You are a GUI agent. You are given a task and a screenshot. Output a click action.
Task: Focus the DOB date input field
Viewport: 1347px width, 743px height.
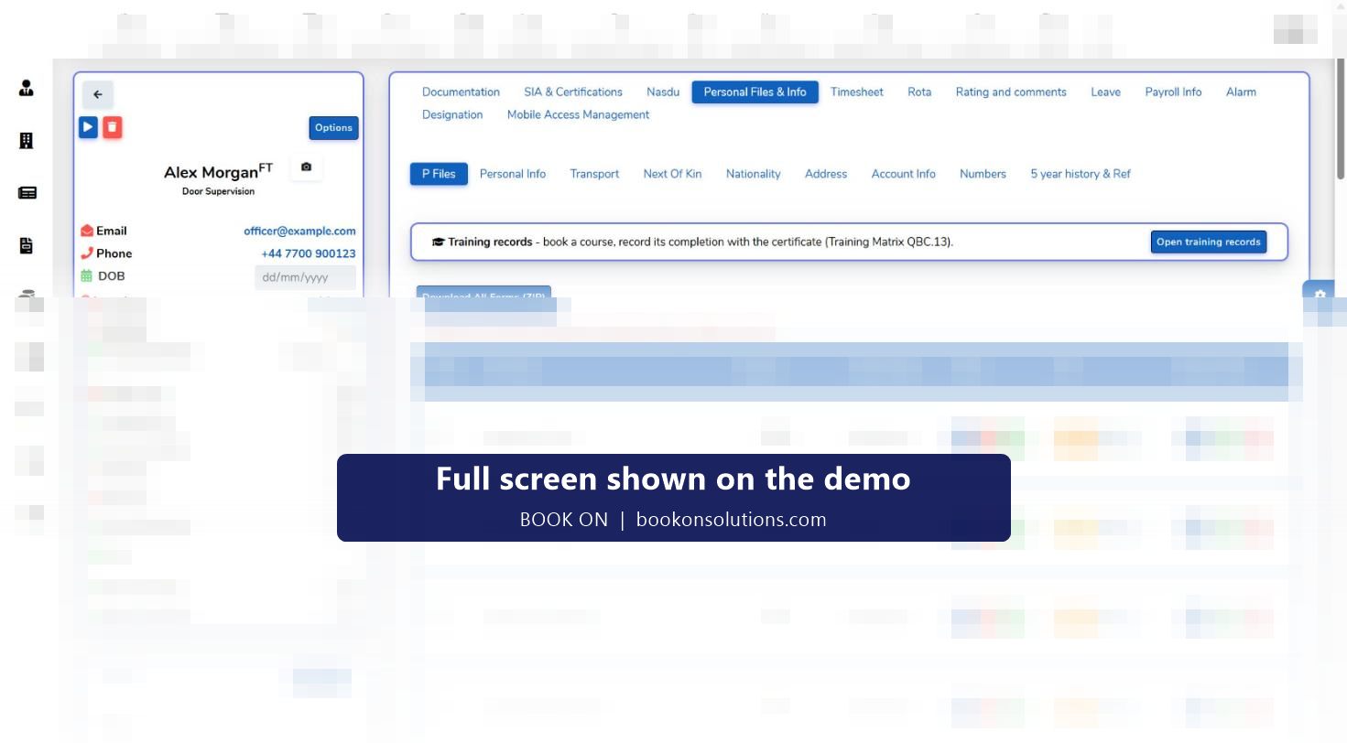click(x=305, y=277)
